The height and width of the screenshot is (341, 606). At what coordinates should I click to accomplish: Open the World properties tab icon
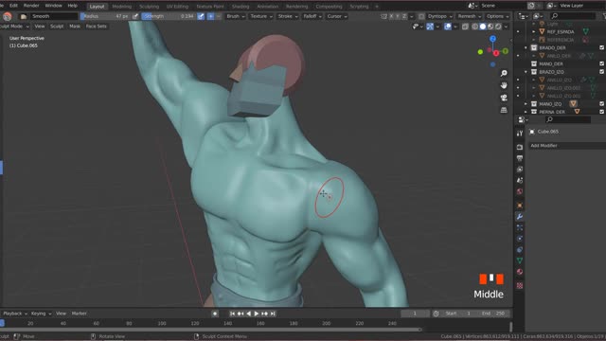[x=520, y=191]
